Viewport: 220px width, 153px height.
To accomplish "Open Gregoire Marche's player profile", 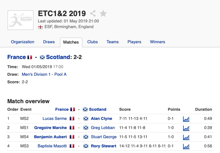I will [x=51, y=128].
